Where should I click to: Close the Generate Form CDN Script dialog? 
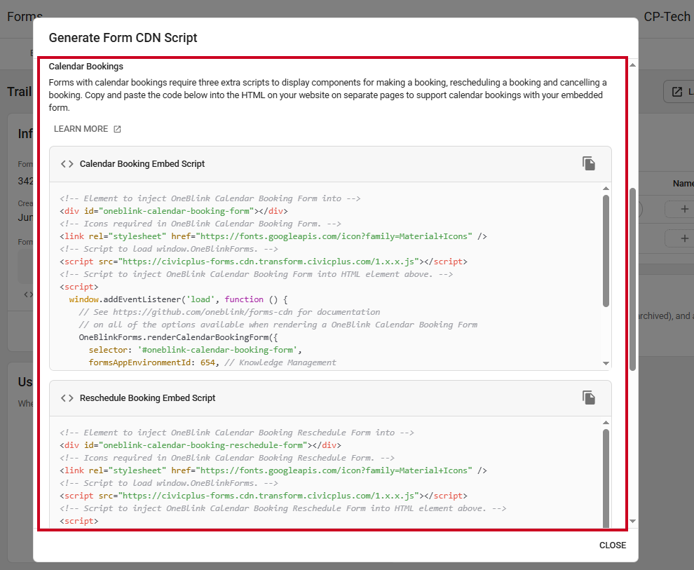(613, 545)
